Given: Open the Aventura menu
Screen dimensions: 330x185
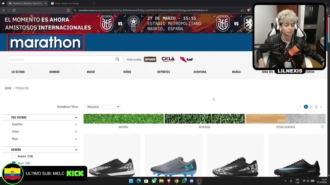Looking at the screenshot, I should [x=200, y=72].
